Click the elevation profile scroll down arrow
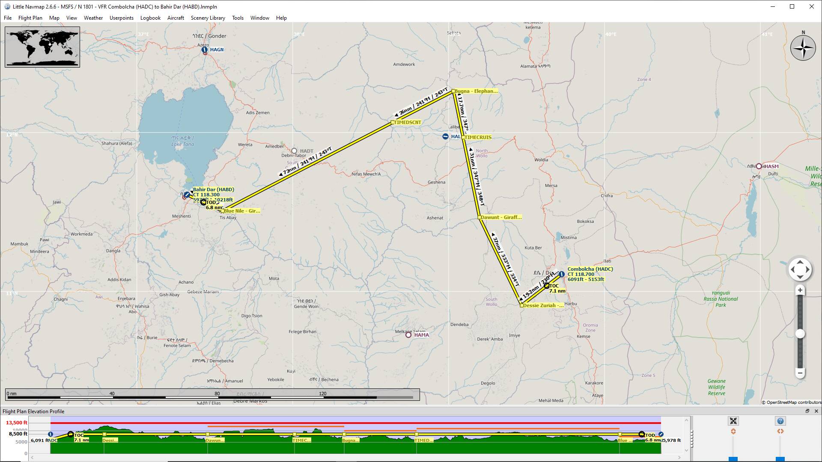822x462 pixels. click(x=687, y=450)
